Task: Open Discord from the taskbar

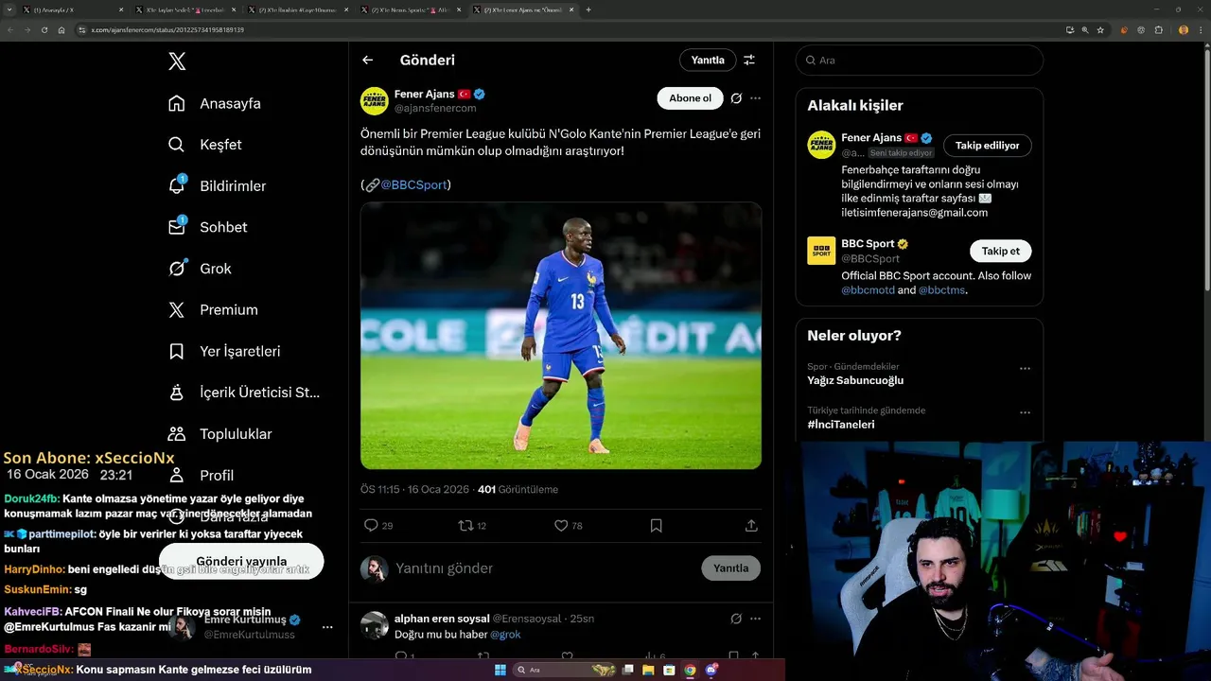Action: click(711, 671)
